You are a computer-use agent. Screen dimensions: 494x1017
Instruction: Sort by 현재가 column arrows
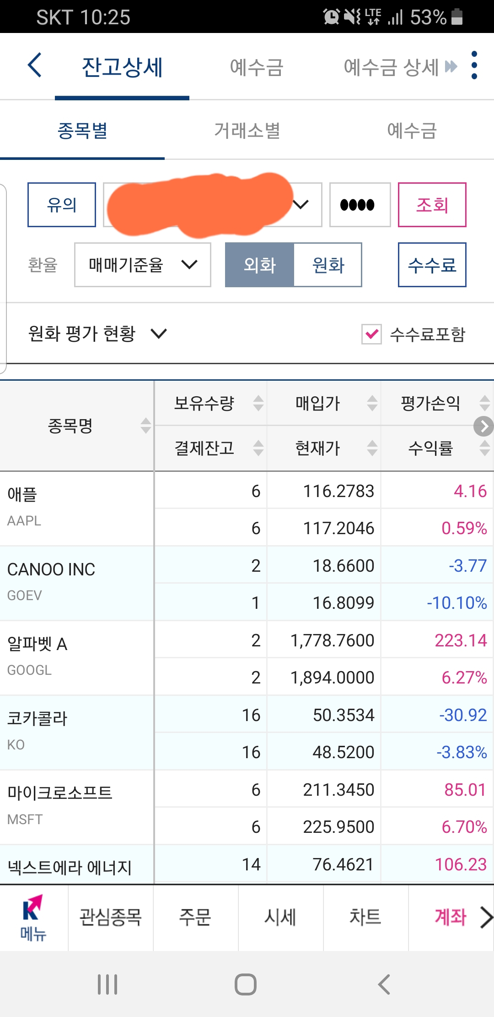372,448
